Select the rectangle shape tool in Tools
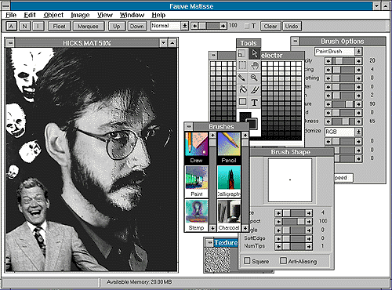 tap(242, 102)
